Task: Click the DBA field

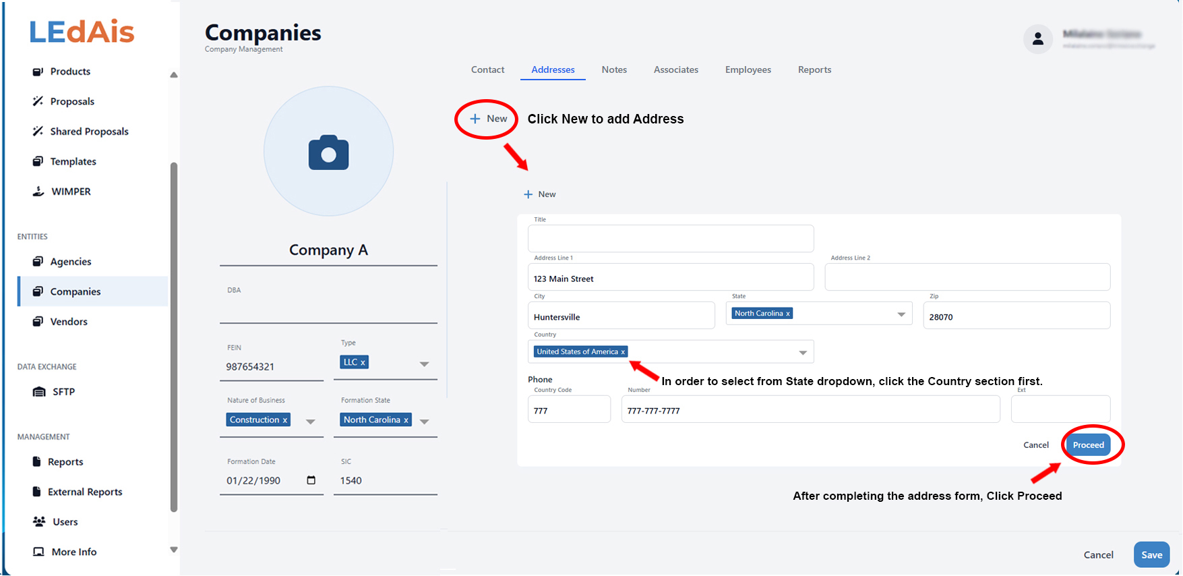Action: point(328,310)
